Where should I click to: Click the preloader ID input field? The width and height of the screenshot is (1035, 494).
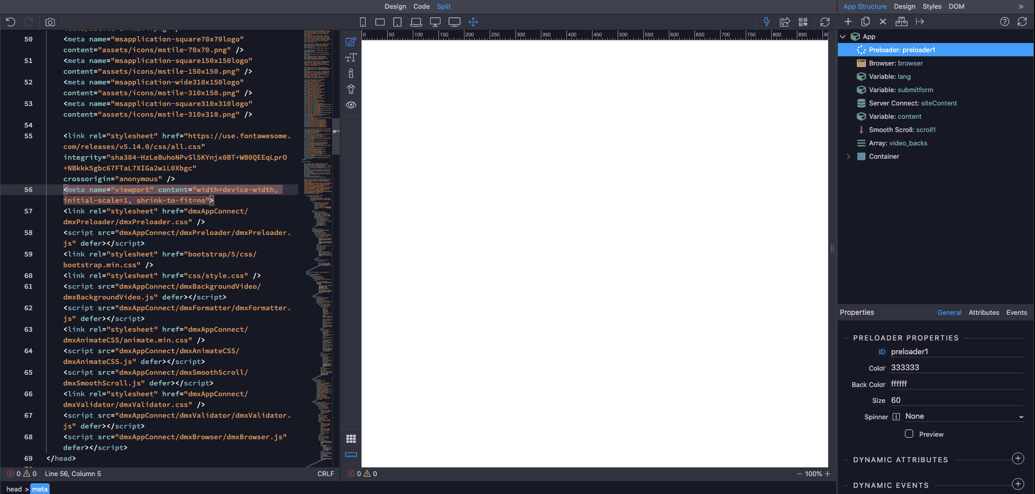point(957,352)
